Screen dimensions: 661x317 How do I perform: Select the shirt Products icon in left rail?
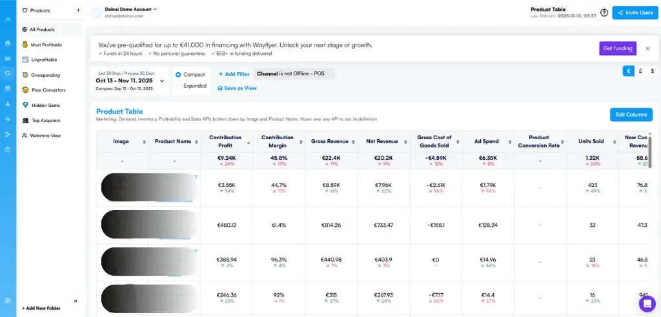tap(8, 73)
